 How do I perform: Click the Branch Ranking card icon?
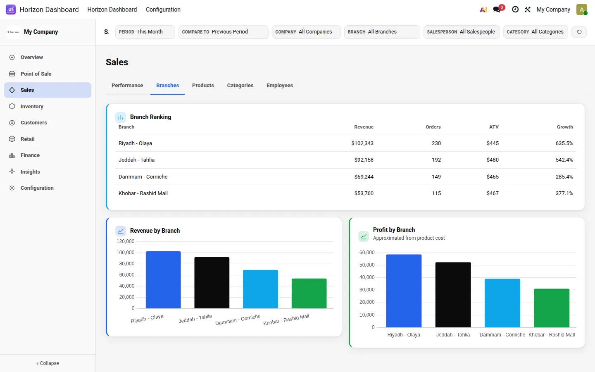121,117
